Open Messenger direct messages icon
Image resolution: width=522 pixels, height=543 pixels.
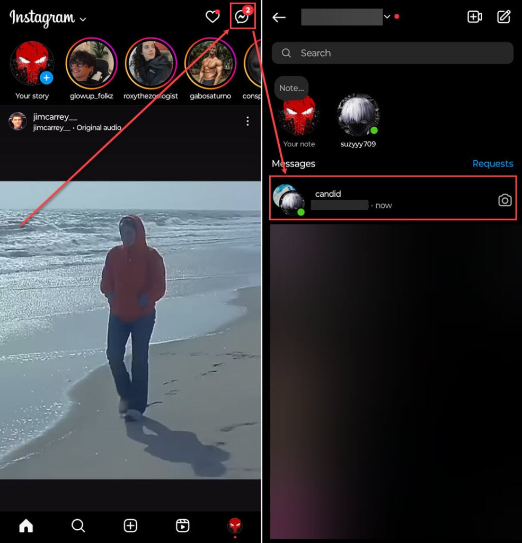pos(242,17)
